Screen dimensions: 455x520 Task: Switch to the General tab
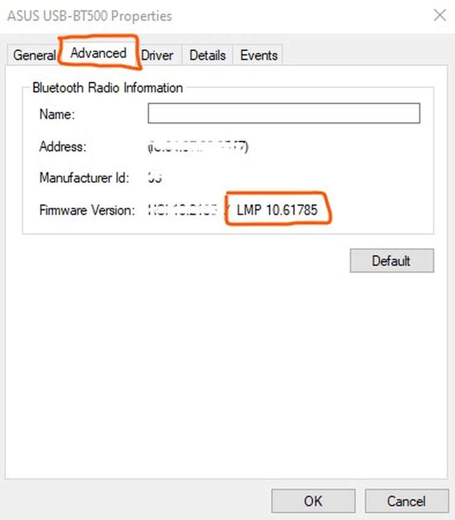(34, 55)
